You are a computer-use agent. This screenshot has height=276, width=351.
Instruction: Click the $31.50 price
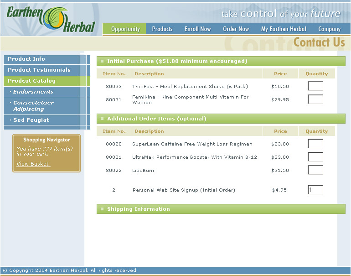[x=280, y=170]
